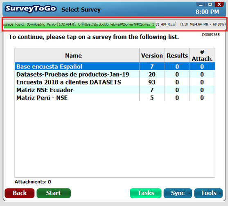
Task: Maximize the SurveyToGo window
Action: click(210, 4)
